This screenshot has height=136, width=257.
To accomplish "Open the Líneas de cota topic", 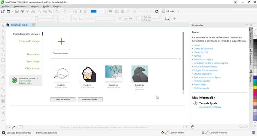I will click(x=201, y=52).
